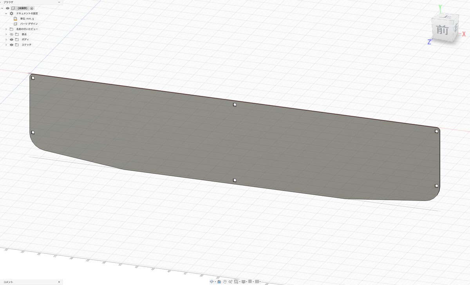The width and height of the screenshot is (470, 285).
Task: Expand the ボディ folder
Action: (x=6, y=39)
